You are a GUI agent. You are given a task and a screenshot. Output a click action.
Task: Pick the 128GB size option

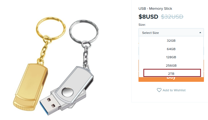pos(171,57)
